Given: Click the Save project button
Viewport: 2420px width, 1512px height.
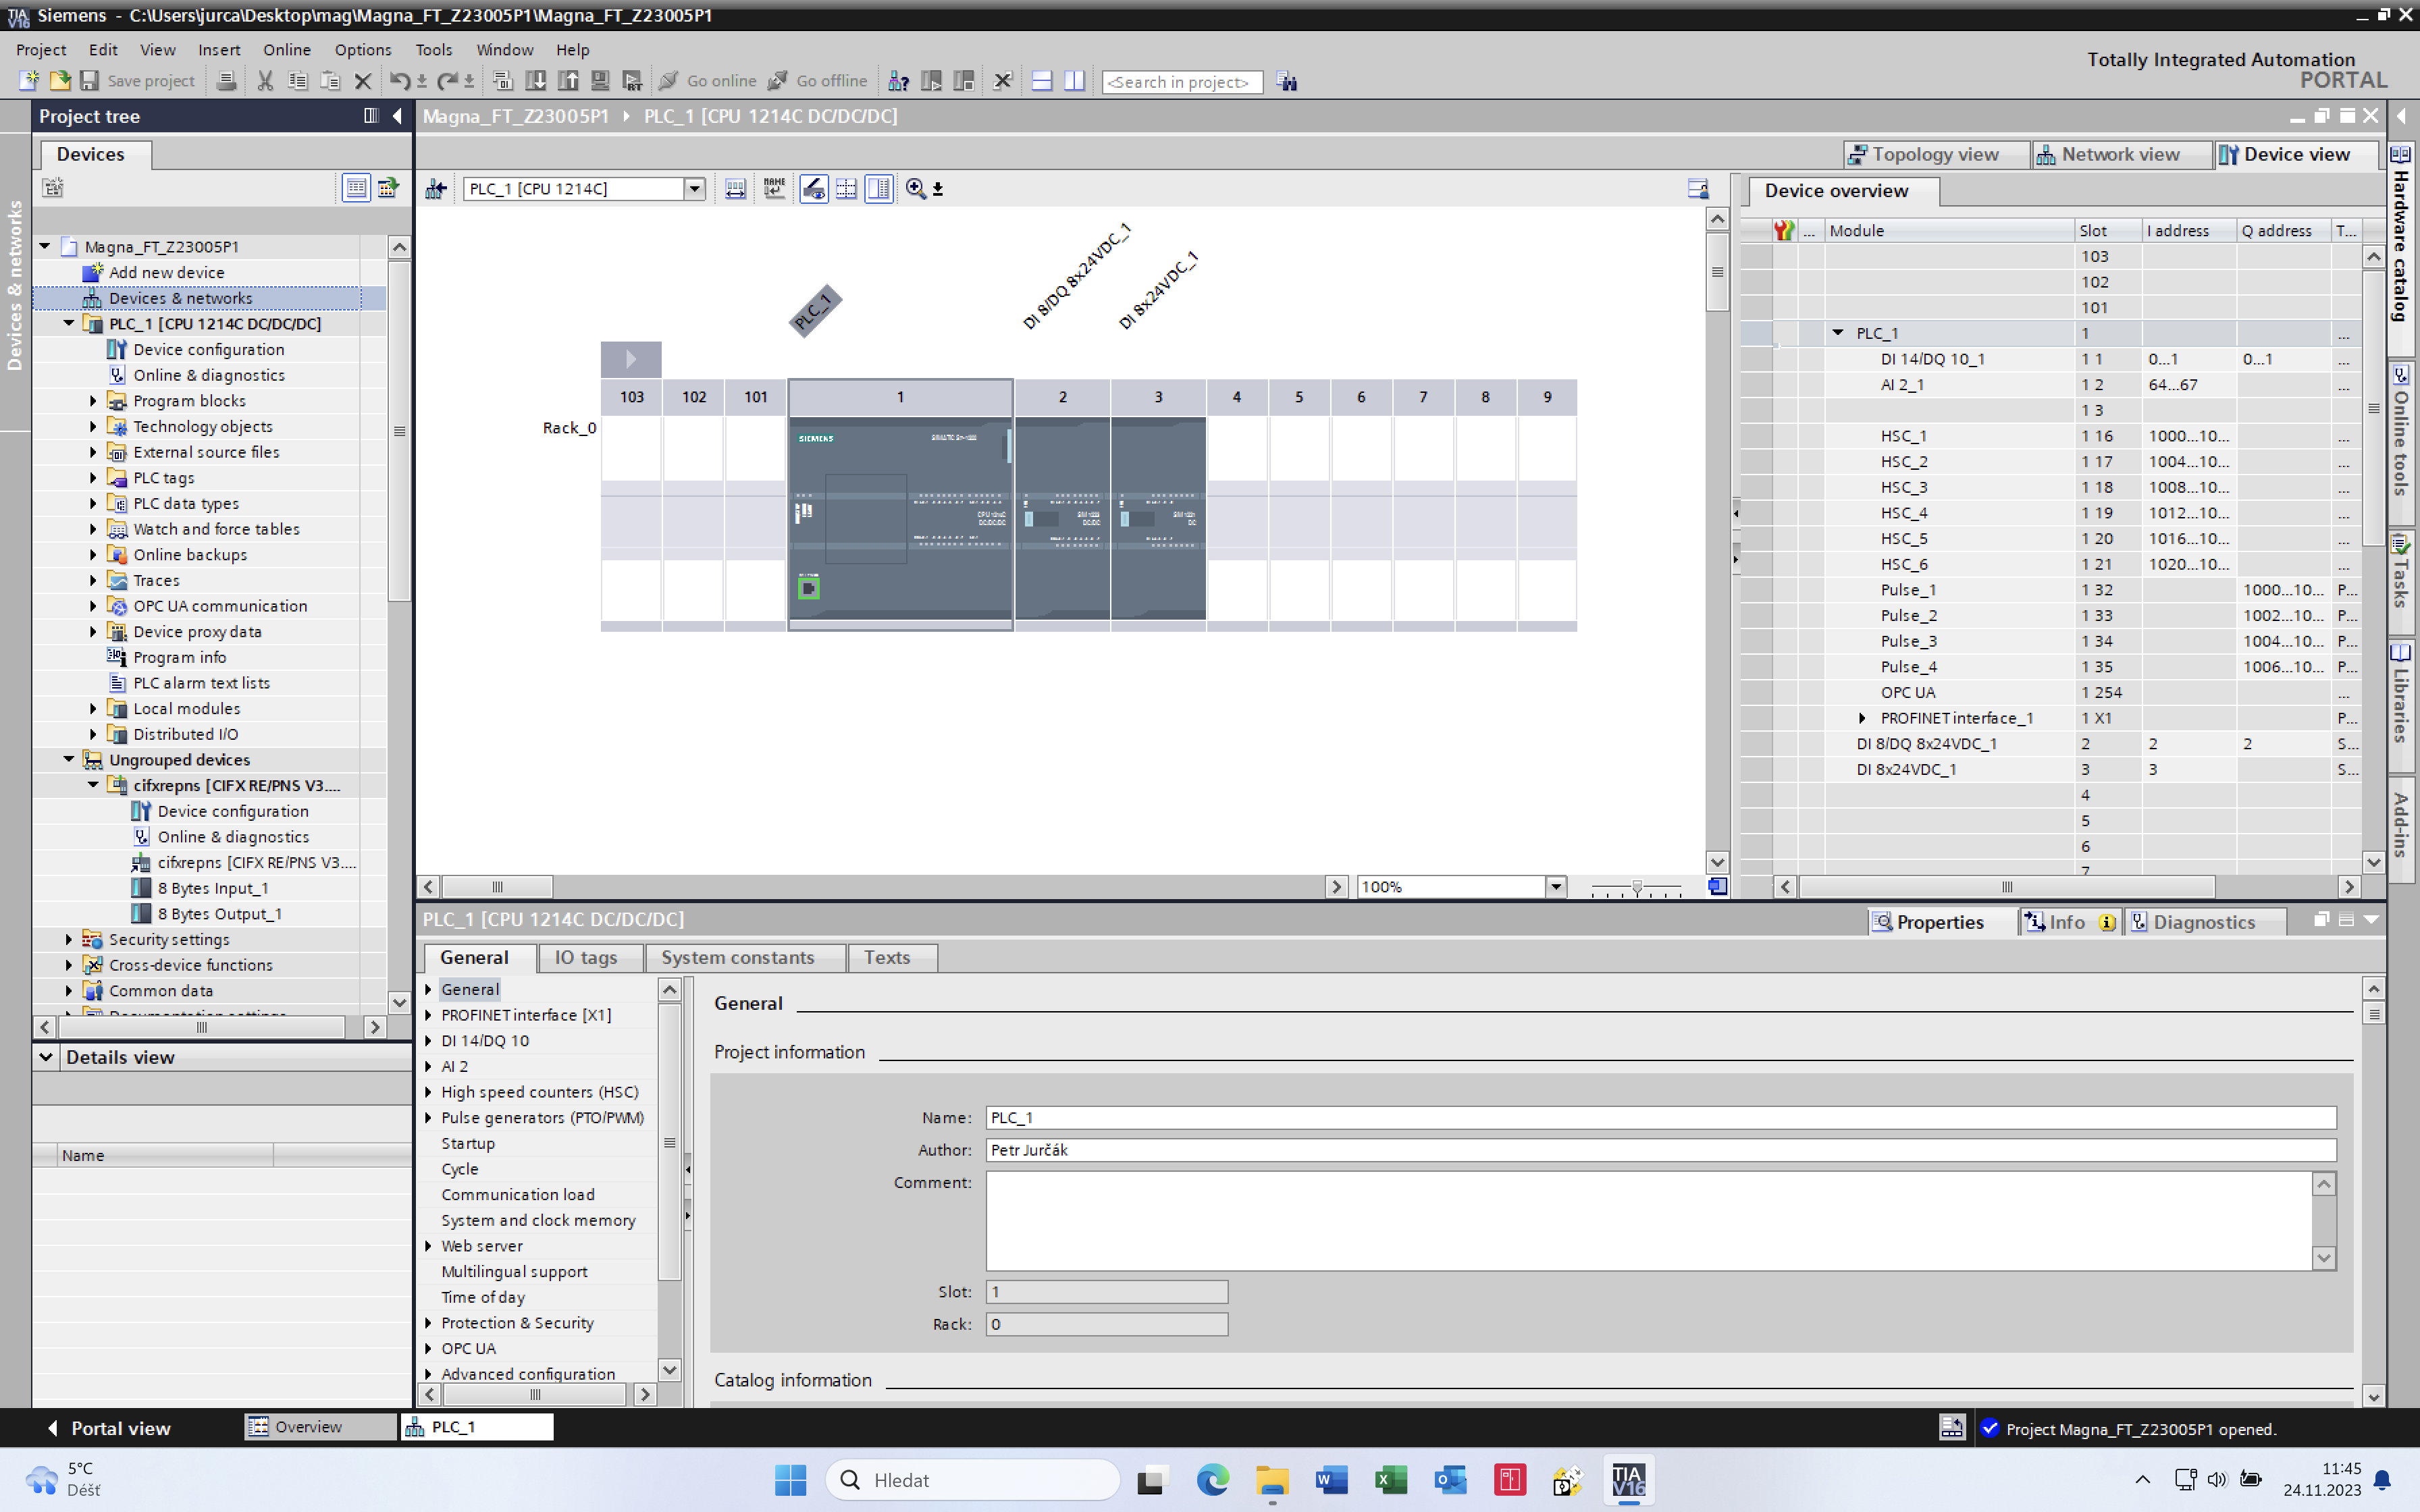Looking at the screenshot, I should point(138,81).
